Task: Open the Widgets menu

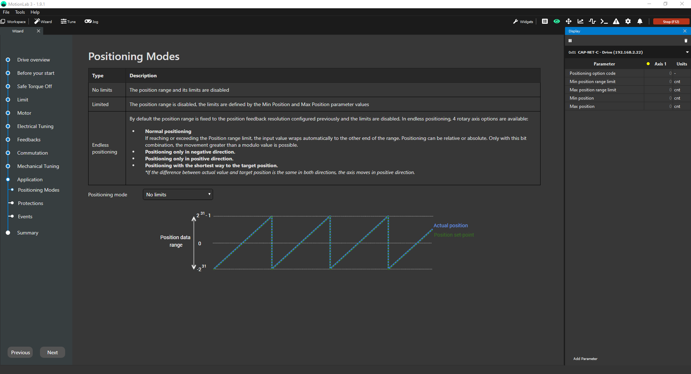Action: [x=523, y=22]
